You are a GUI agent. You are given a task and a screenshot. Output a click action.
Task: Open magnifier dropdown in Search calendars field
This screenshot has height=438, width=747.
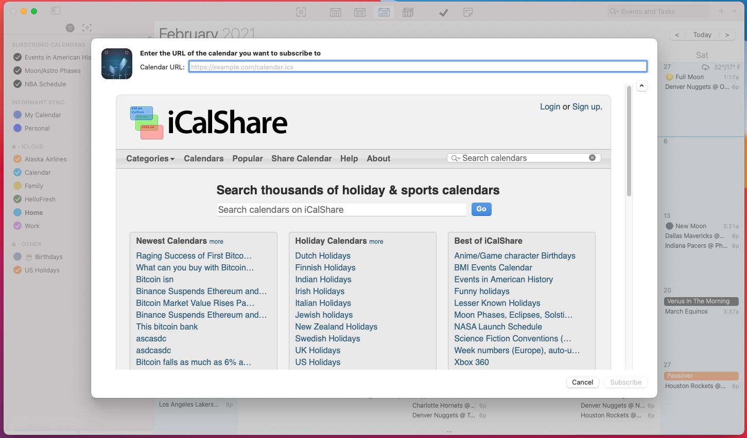[456, 158]
